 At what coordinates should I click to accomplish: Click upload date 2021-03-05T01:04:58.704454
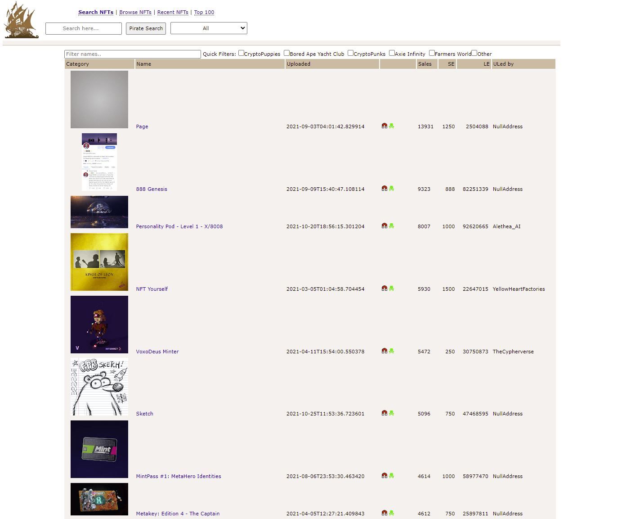pos(326,289)
